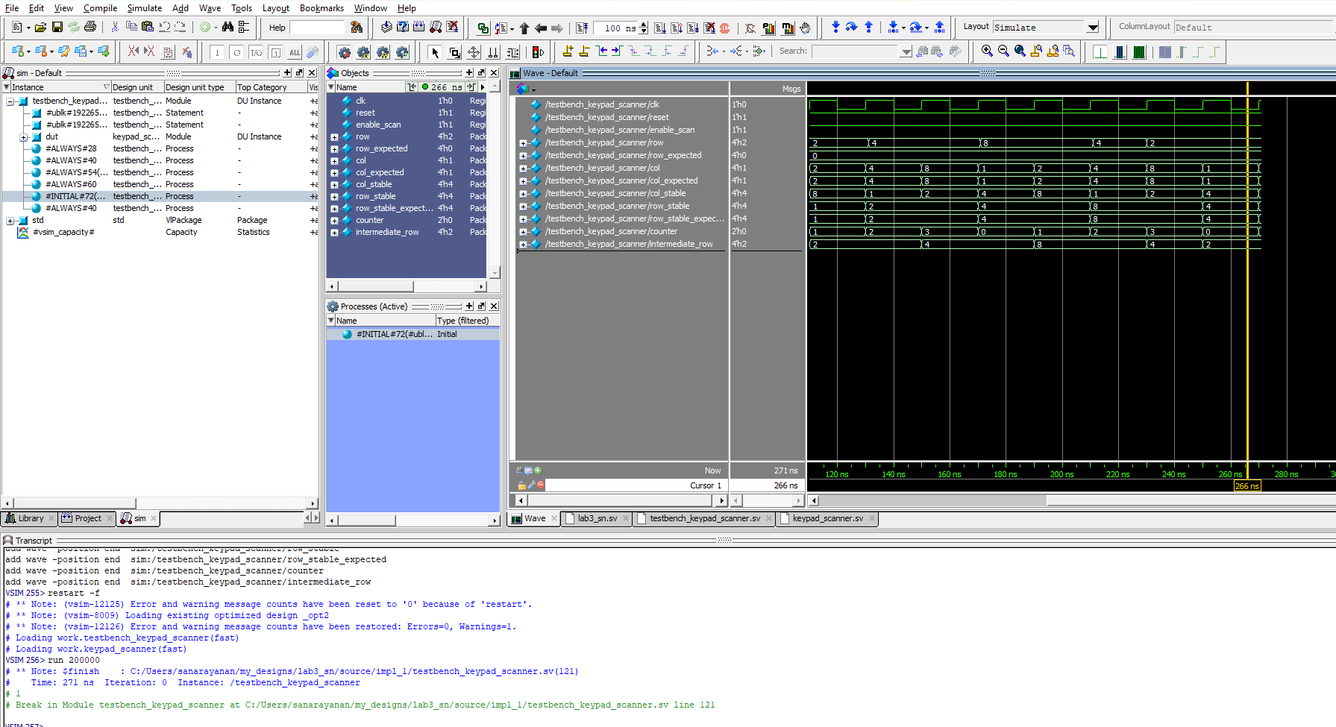Click the Insert Cursor icon in wave toolbar
1336x727 pixels.
tap(568, 51)
